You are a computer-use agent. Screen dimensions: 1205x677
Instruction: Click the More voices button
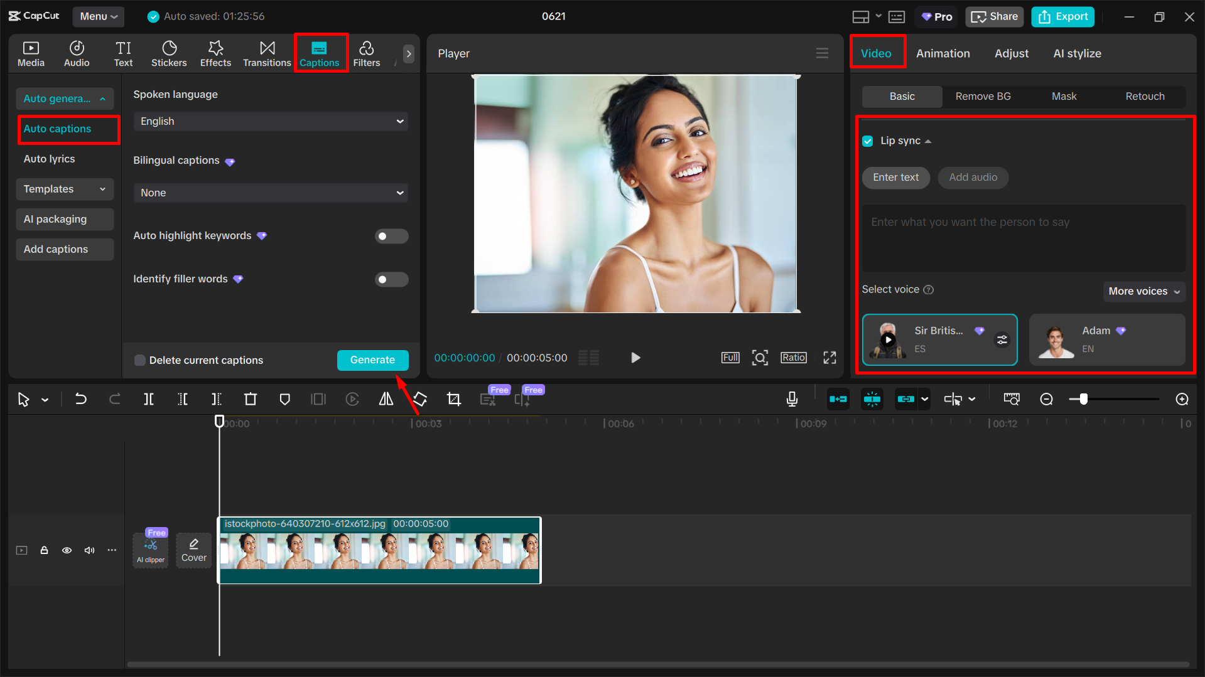coord(1143,291)
